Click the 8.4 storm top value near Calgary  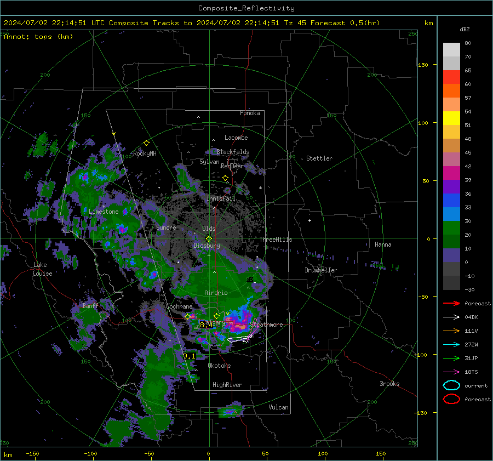pos(206,326)
